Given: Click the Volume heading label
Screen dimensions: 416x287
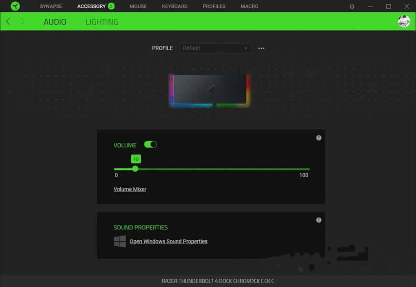Looking at the screenshot, I should pyautogui.click(x=125, y=145).
